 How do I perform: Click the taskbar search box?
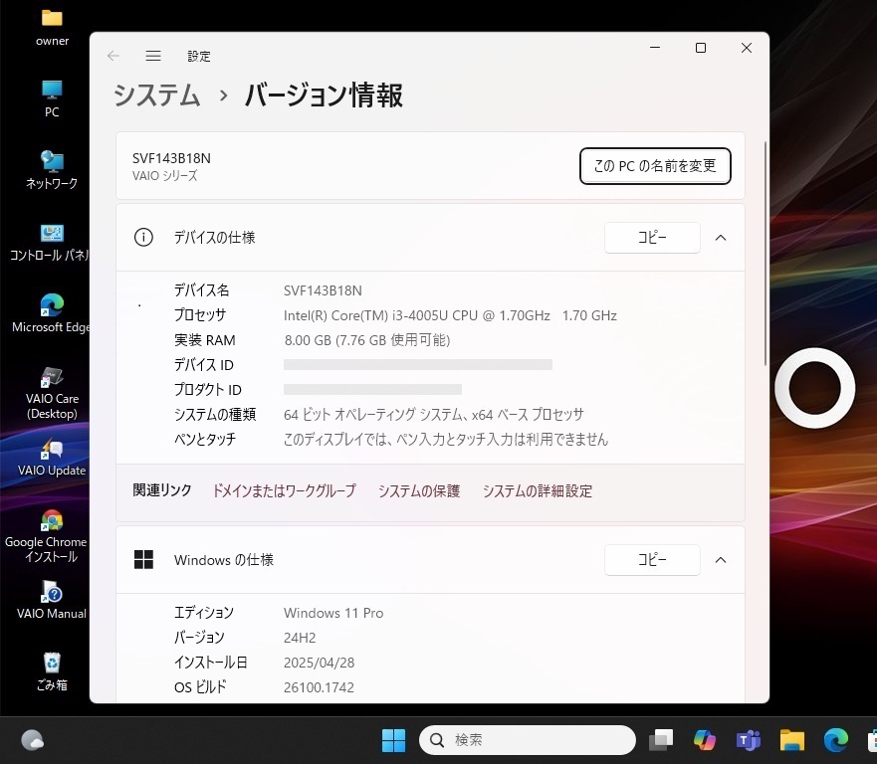click(528, 740)
